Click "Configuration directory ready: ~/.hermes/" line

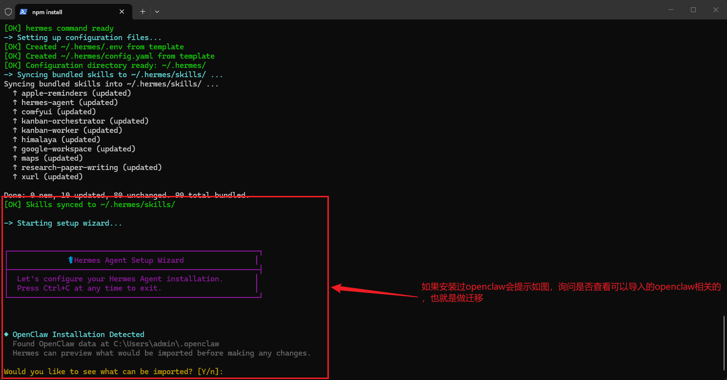coord(105,65)
